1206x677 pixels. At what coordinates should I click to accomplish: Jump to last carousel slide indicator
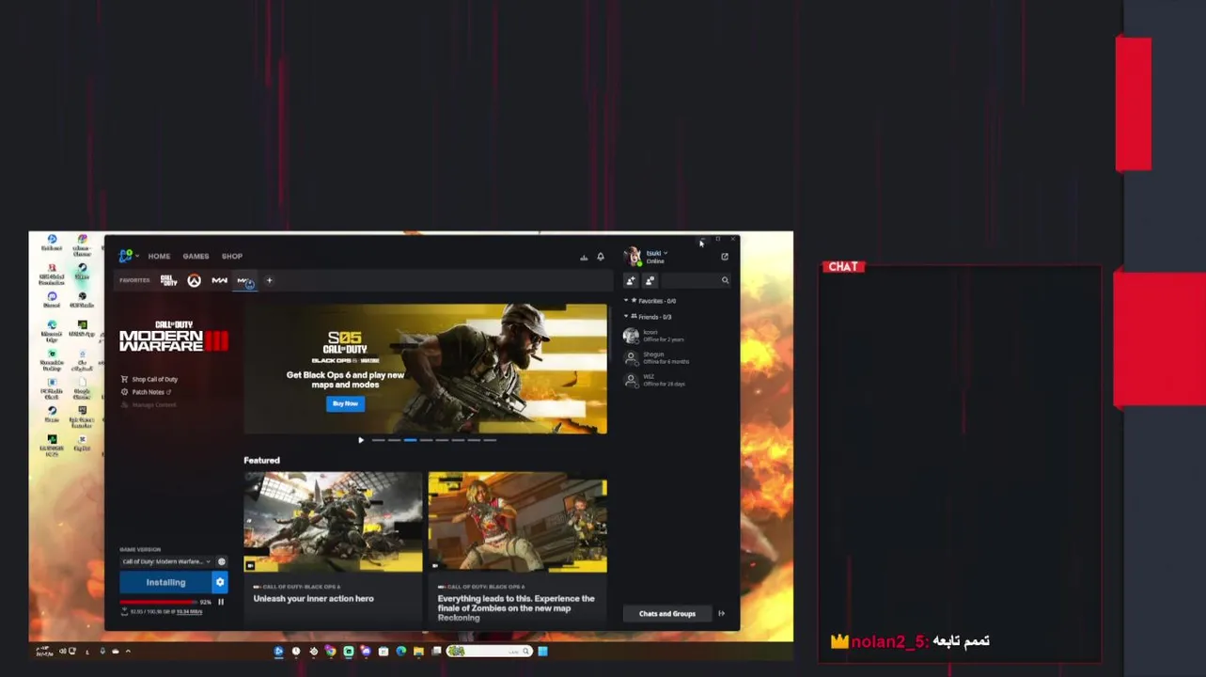pyautogui.click(x=490, y=440)
